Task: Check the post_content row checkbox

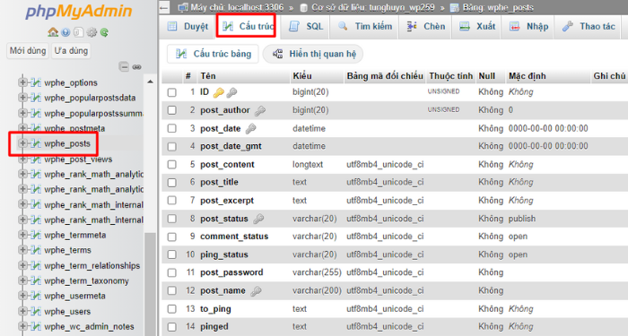Action: pos(172,164)
